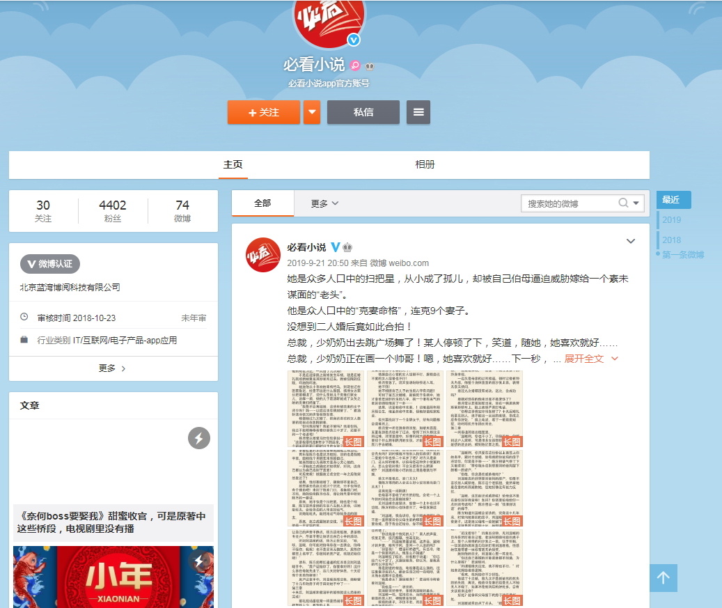
Task: Click the magnifier search icon
Action: [x=623, y=203]
